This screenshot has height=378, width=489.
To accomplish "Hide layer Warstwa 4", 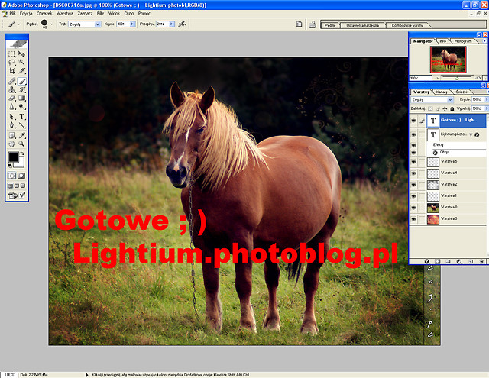I will (413, 173).
